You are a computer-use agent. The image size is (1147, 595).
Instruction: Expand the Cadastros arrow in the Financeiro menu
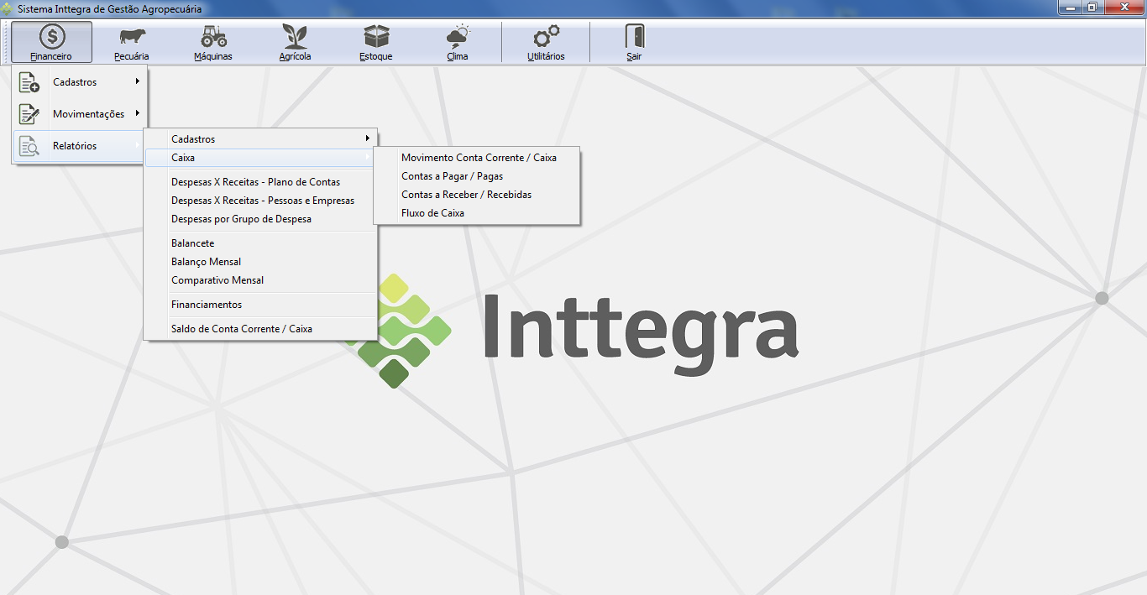(137, 81)
